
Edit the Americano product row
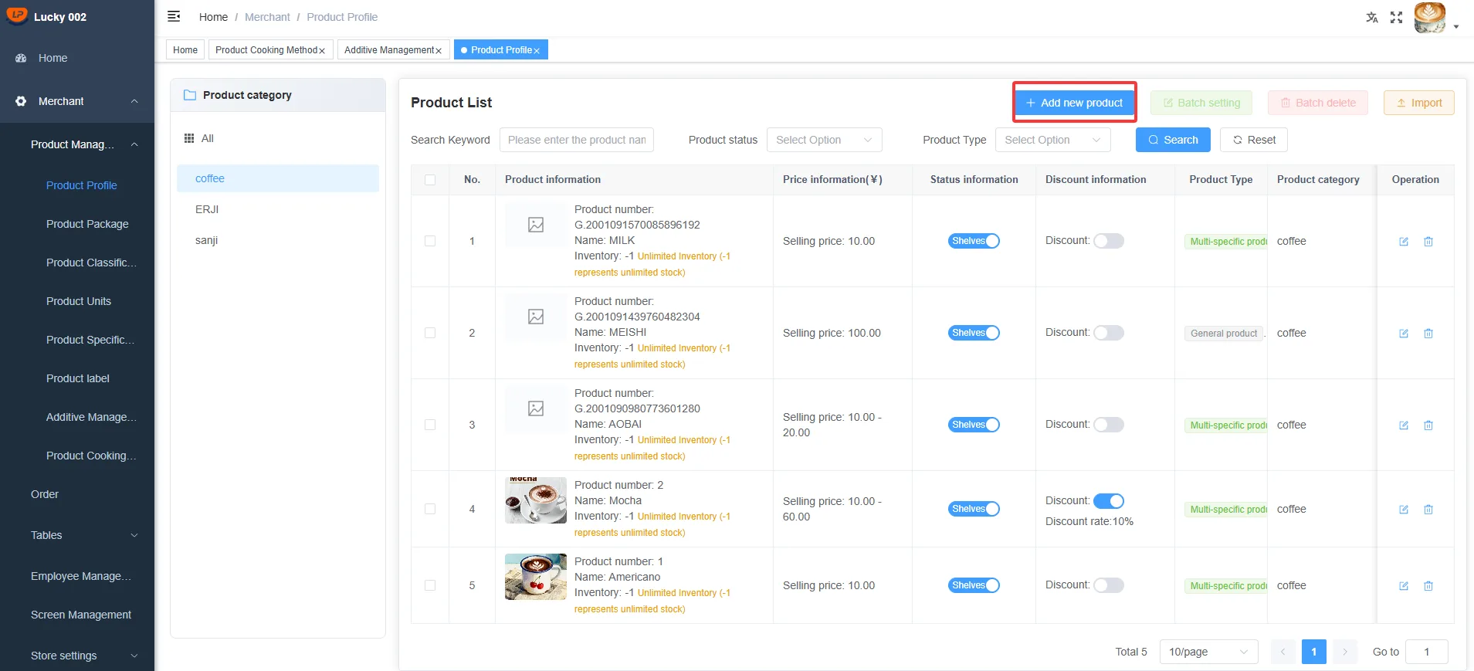1404,586
